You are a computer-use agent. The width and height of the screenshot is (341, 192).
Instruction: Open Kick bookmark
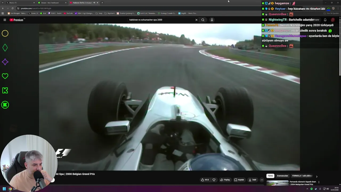(x=43, y=13)
